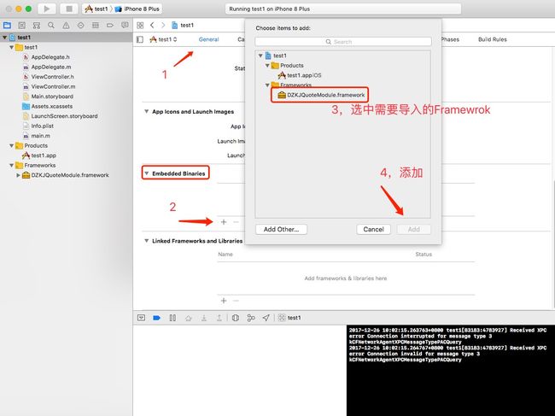Collapse test1 group folder in navigator

click(x=11, y=47)
